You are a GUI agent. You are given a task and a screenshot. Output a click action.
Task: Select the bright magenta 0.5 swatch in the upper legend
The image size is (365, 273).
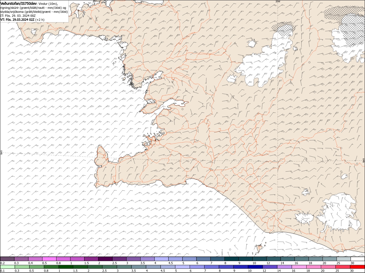pyautogui.click(x=49, y=259)
